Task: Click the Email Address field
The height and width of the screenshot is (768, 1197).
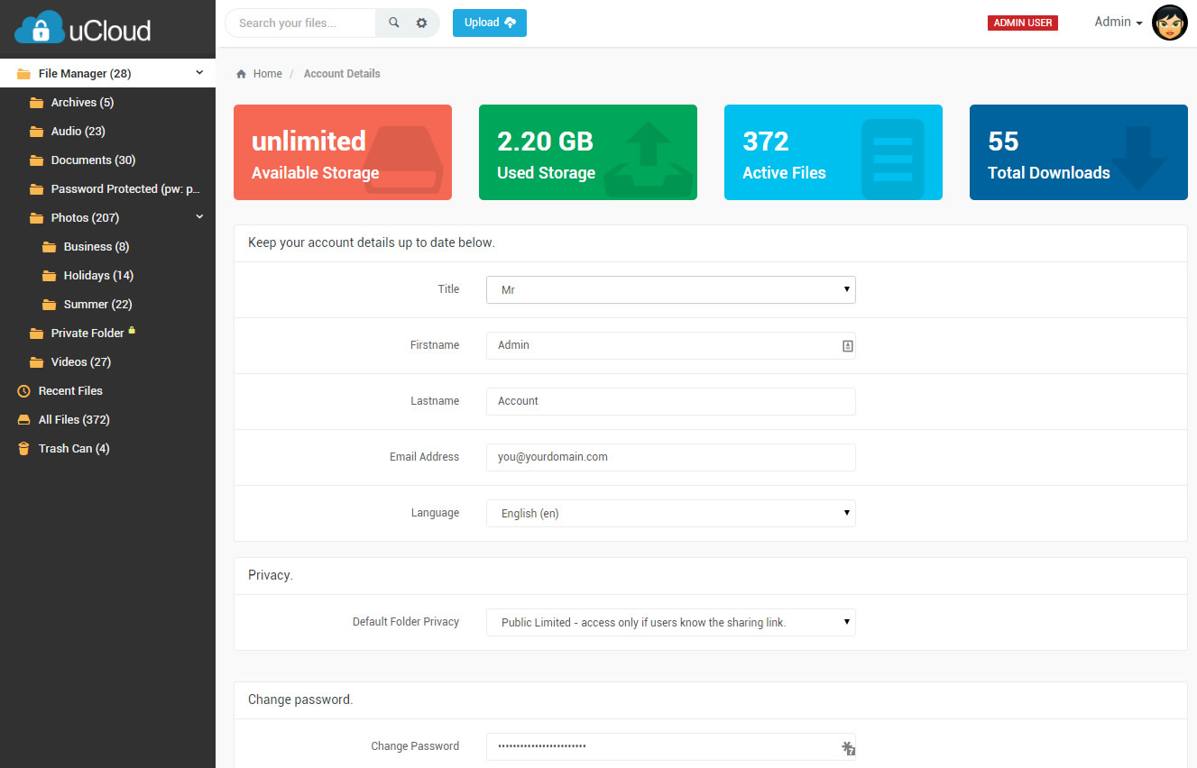Action: (x=670, y=457)
